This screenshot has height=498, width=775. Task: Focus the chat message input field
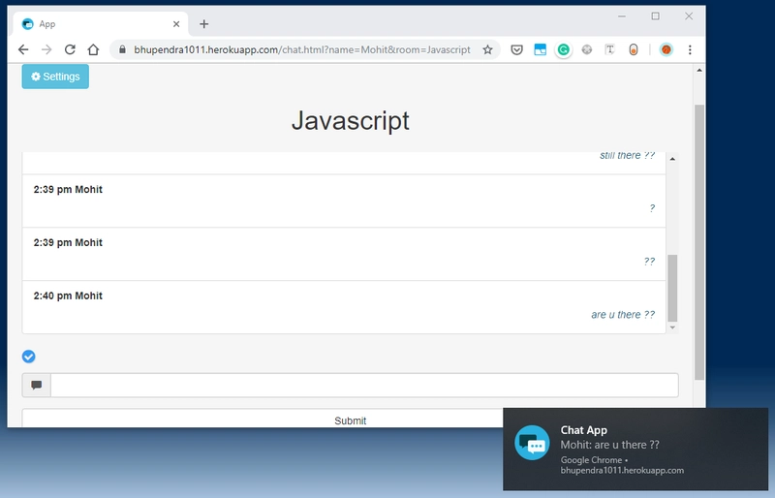[x=364, y=386]
